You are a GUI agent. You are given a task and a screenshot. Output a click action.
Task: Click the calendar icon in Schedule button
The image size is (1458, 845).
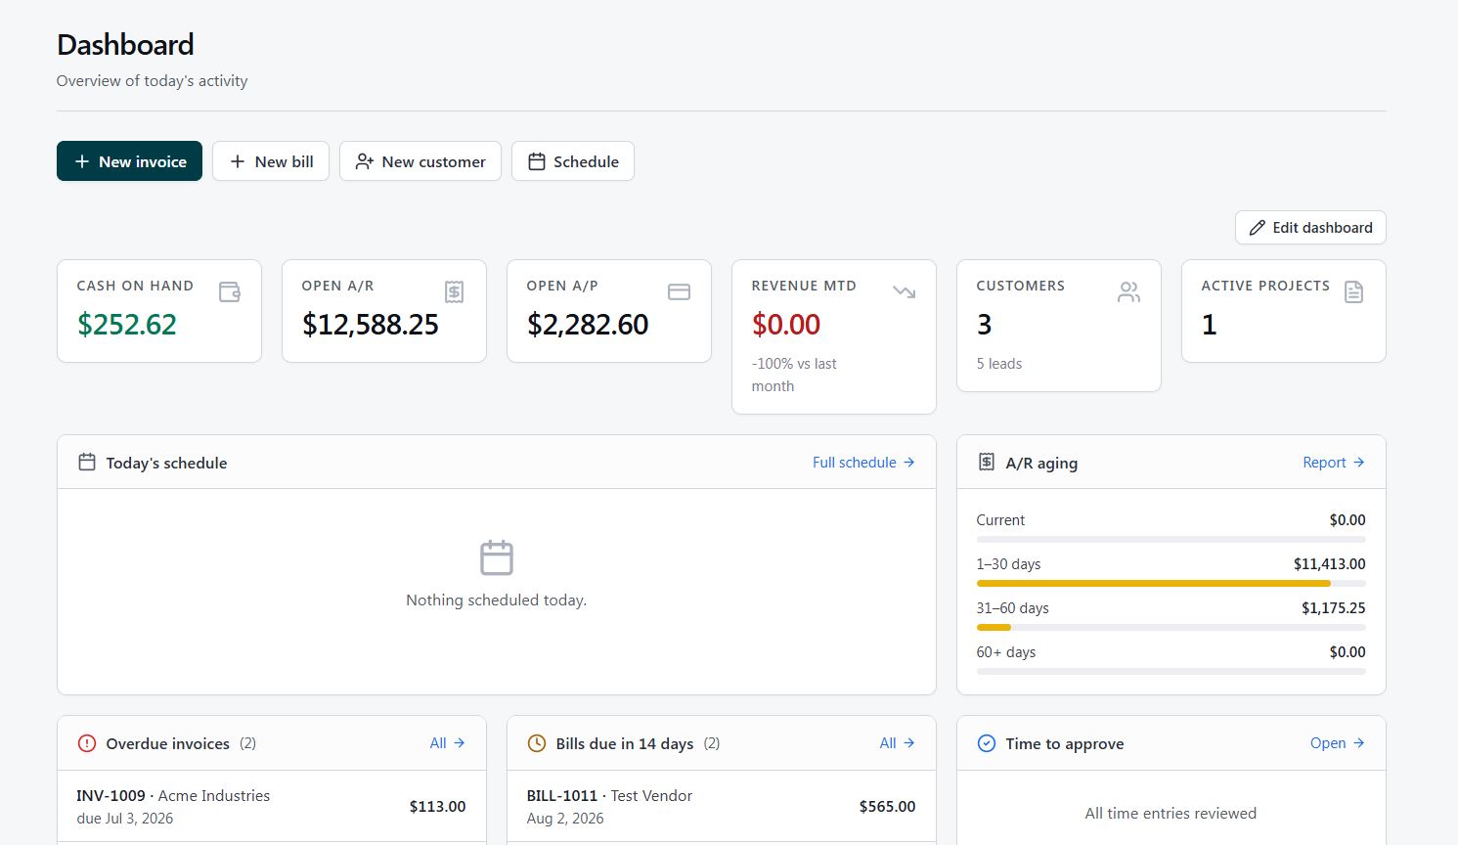tap(537, 161)
